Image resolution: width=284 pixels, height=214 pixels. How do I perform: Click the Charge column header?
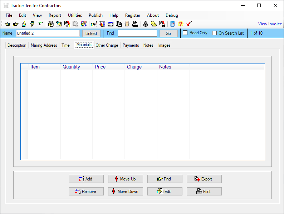pyautogui.click(x=141, y=67)
